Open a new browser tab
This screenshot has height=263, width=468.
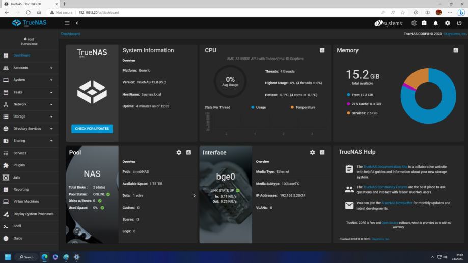tap(64, 4)
